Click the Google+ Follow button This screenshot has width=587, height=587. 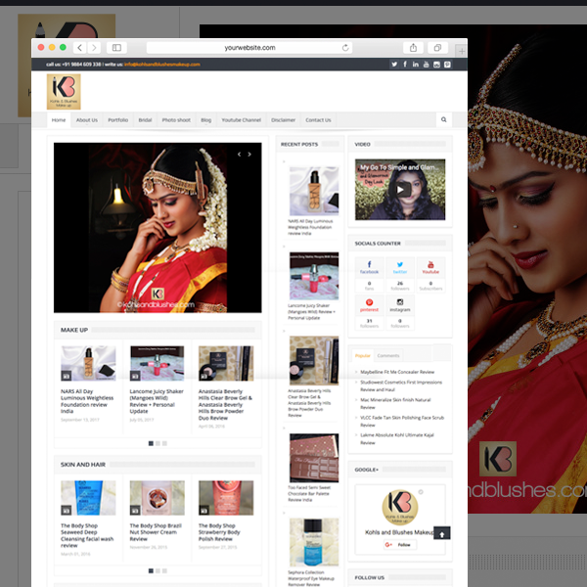click(400, 545)
